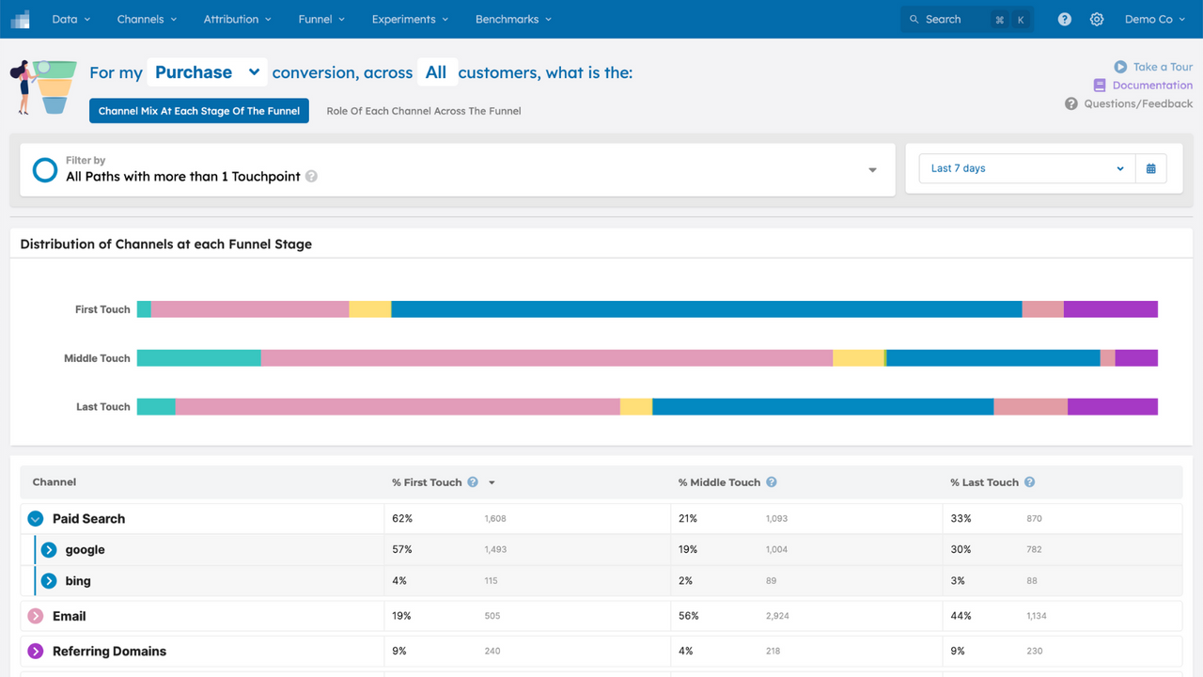Click the Channel Mix At Each Stage button
Viewport: 1203px width, 677px height.
click(198, 110)
